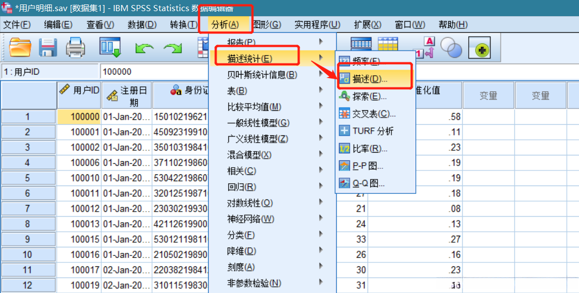This screenshot has height=293, width=579.
Task: Expand the 混合模型(X) submenu arrow
Action: tap(321, 154)
